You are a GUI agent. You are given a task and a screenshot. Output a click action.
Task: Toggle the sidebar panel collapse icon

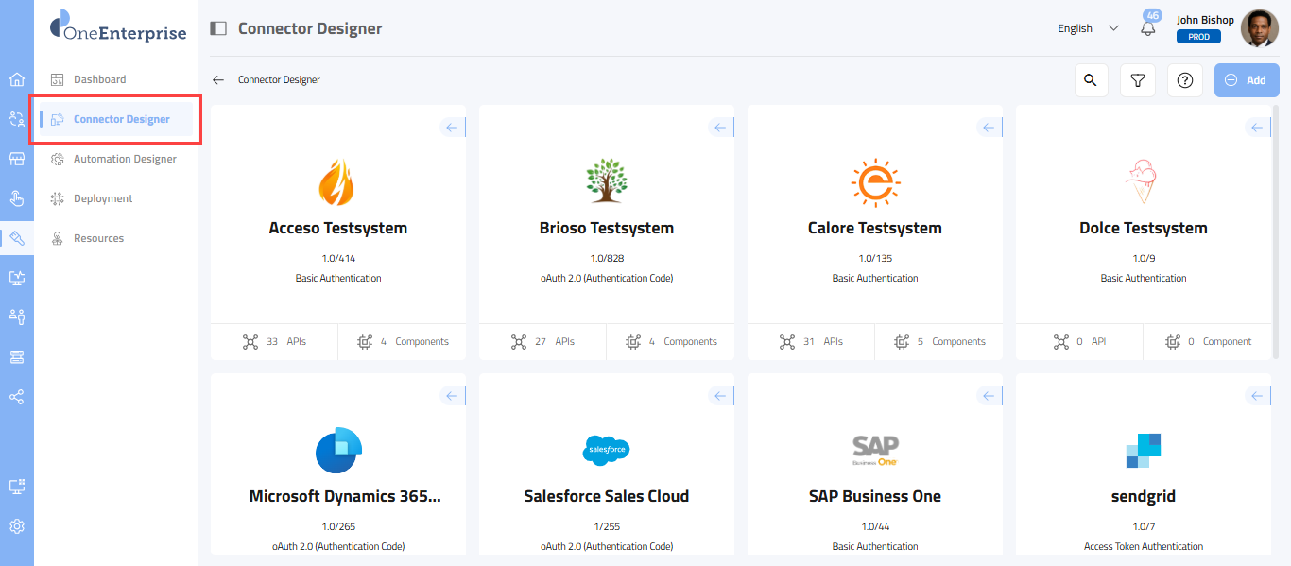(218, 28)
